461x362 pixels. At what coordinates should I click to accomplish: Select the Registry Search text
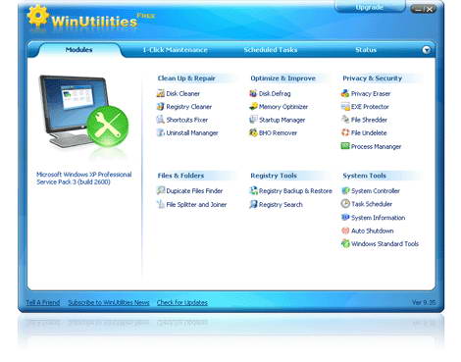point(281,204)
